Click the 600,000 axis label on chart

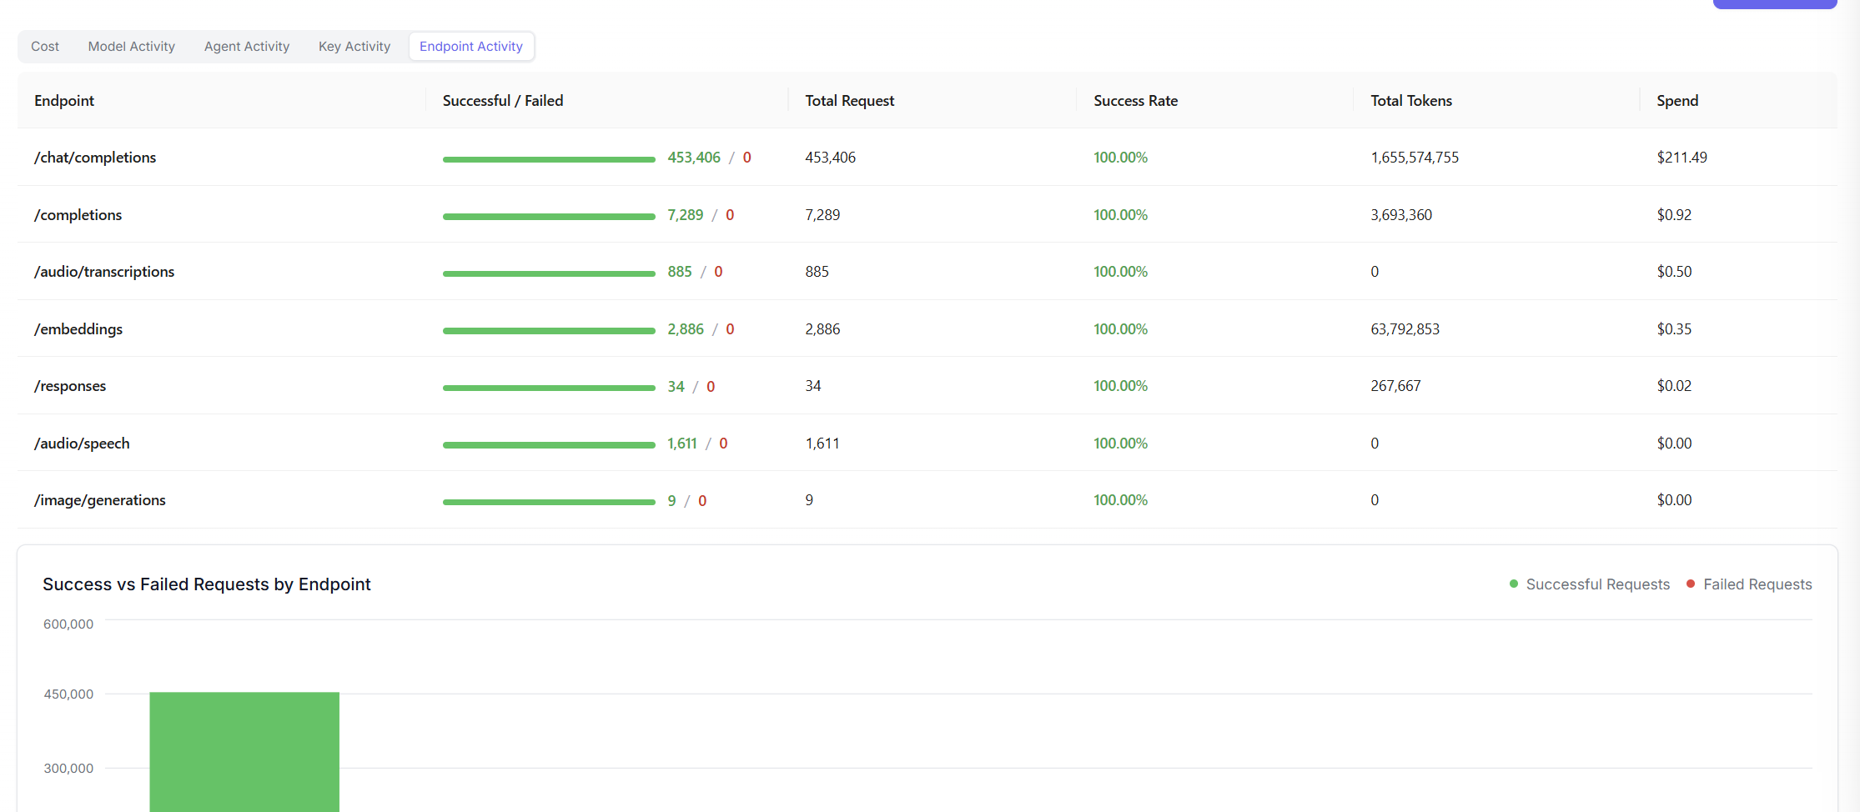pos(68,624)
